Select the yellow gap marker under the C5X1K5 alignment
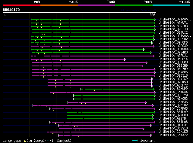This screenshot has height=143, width=193. coord(53,133)
